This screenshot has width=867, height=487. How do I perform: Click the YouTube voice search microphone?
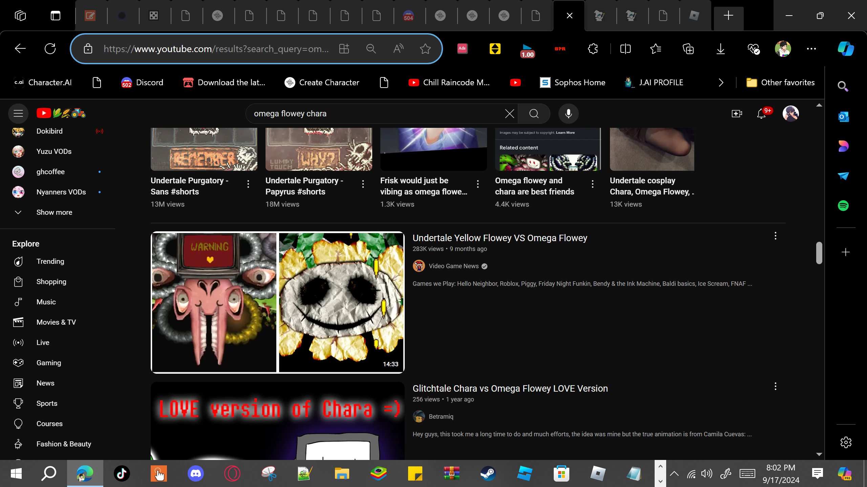pos(568,114)
